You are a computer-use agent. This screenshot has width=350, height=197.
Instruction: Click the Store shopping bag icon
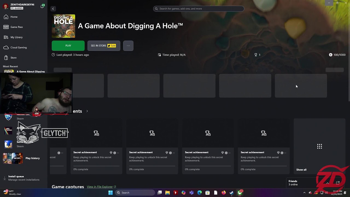click(6, 58)
